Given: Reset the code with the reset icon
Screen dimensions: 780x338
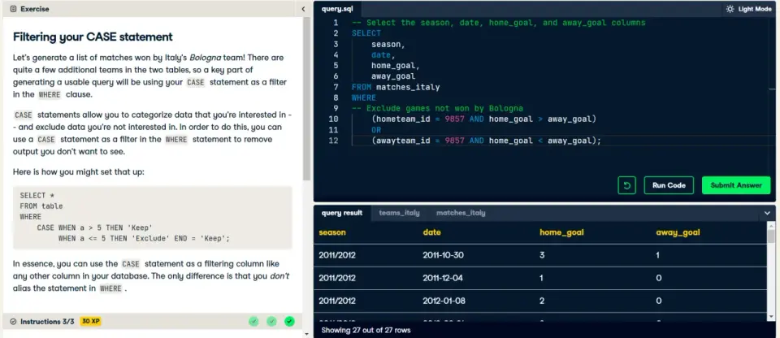Looking at the screenshot, I should pyautogui.click(x=626, y=185).
